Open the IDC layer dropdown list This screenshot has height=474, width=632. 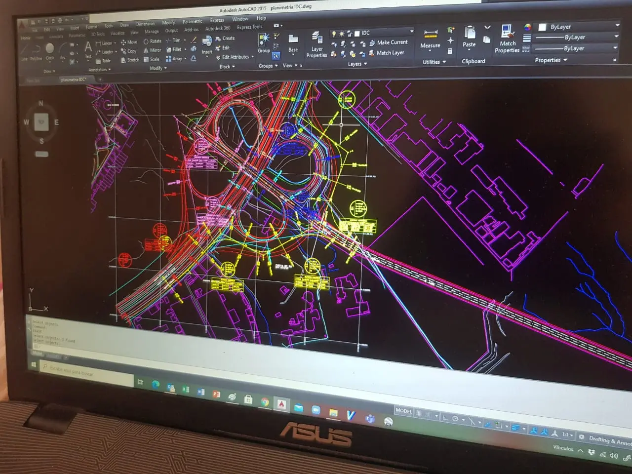411,32
